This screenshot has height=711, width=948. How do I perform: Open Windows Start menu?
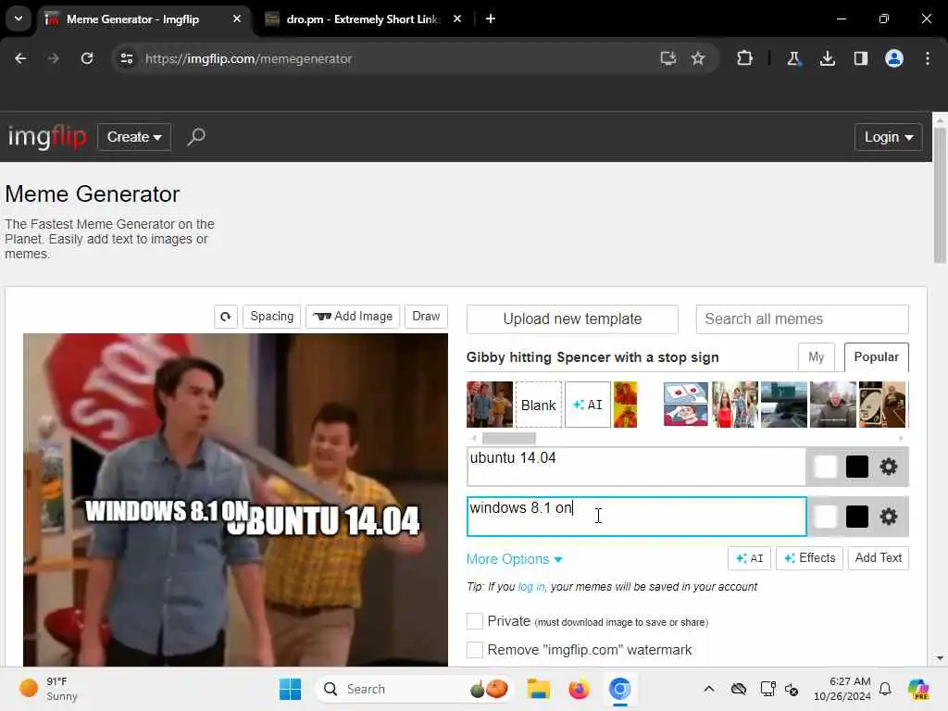(290, 689)
